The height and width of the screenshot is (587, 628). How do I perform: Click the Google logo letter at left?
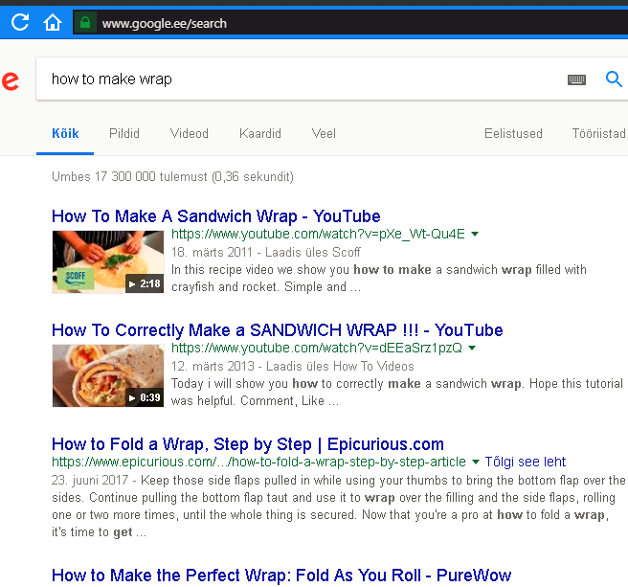point(10,81)
